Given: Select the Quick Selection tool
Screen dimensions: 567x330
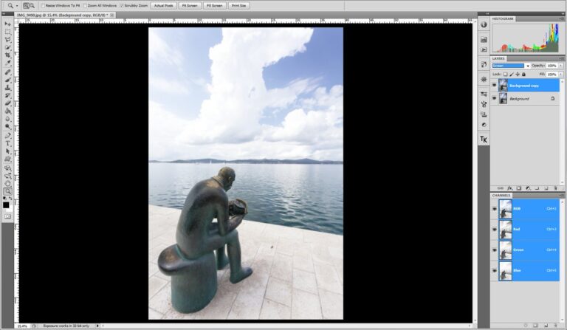Looking at the screenshot, I should tap(7, 47).
